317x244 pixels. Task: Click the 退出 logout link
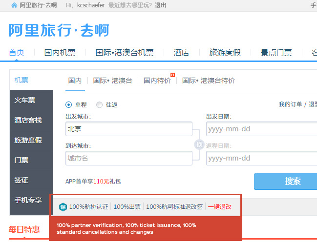tap(160, 5)
